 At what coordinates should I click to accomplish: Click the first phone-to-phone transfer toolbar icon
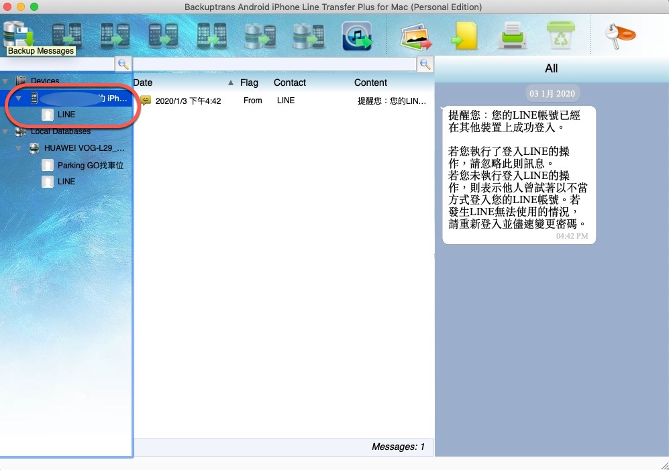pos(66,36)
